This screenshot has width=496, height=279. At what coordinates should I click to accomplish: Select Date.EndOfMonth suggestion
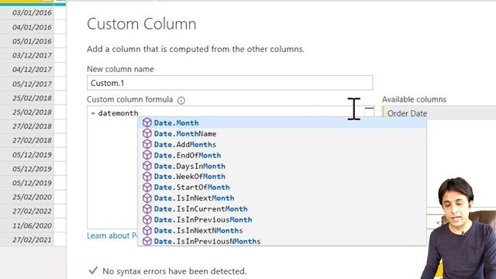tap(282, 155)
